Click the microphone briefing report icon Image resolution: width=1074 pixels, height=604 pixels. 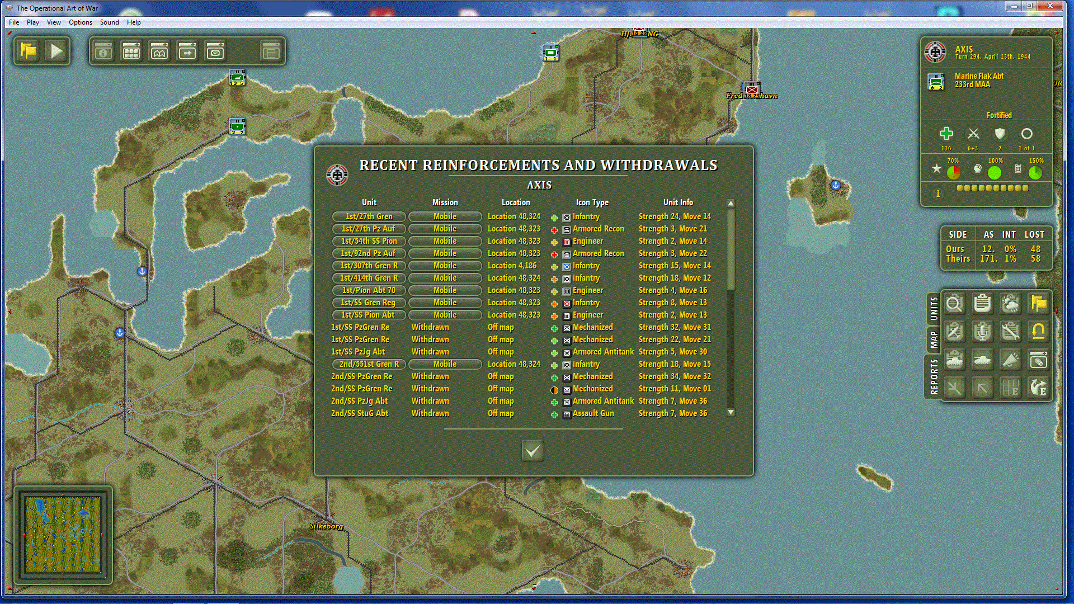click(982, 332)
